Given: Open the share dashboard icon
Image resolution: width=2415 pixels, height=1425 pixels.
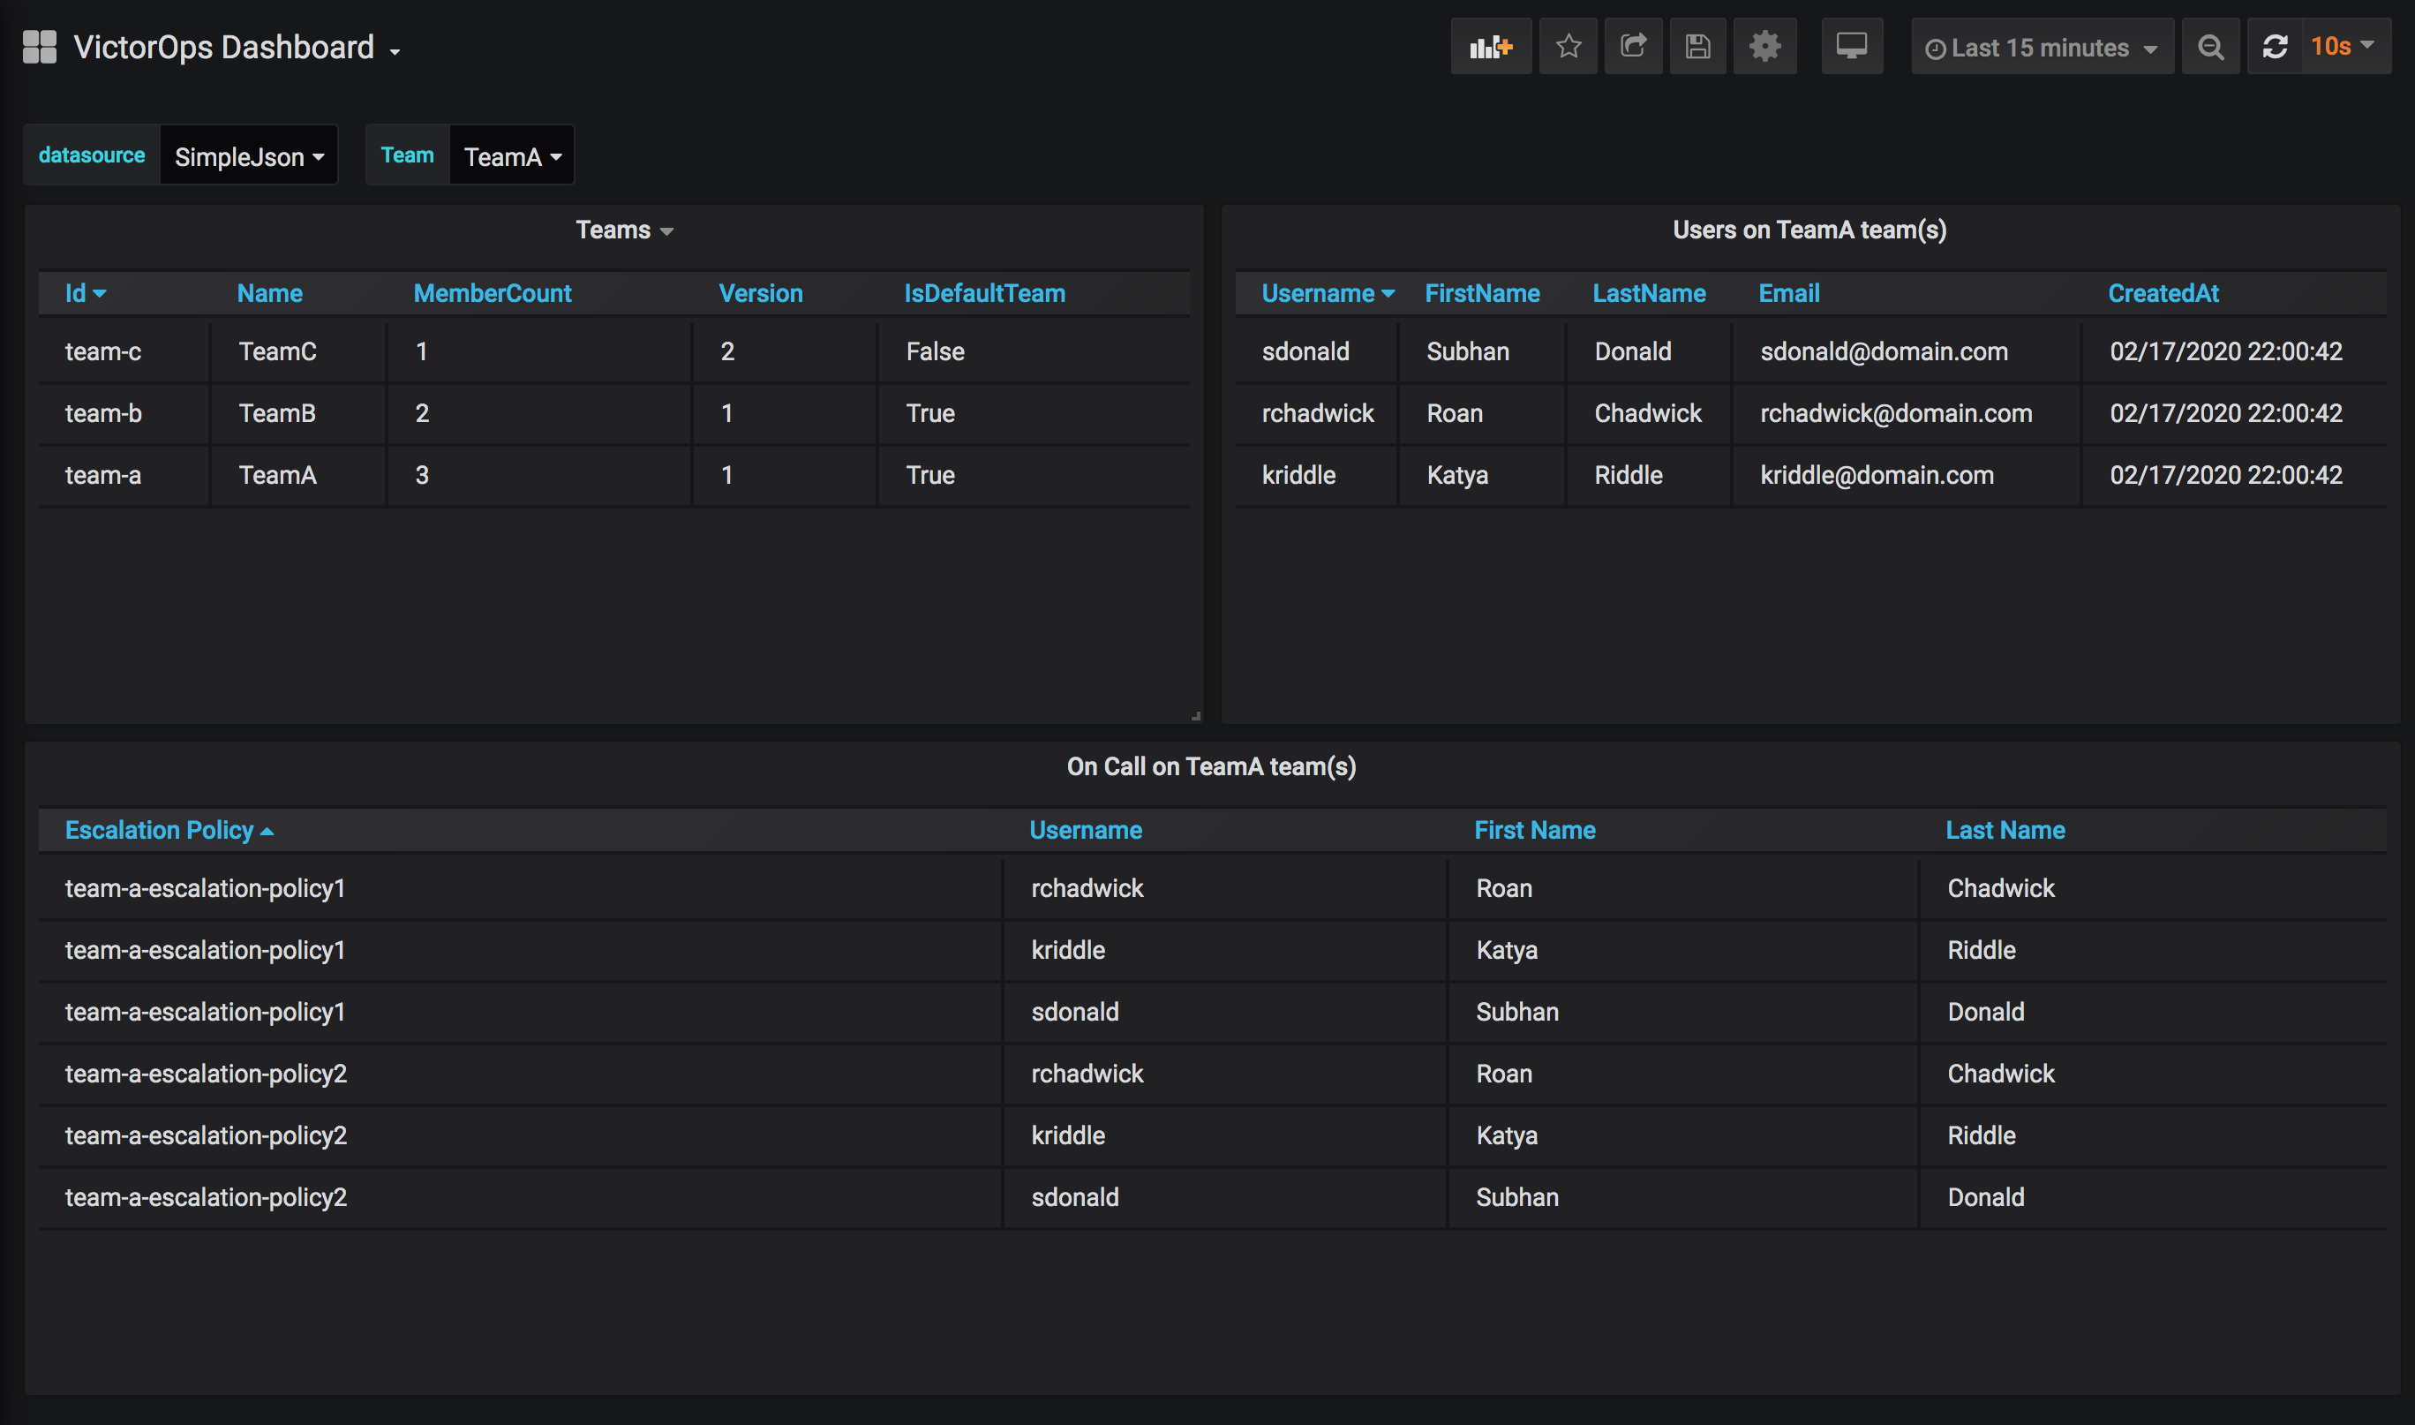Looking at the screenshot, I should (x=1633, y=46).
